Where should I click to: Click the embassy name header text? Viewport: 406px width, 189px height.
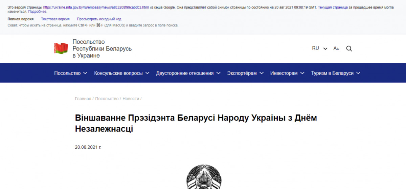(102, 48)
